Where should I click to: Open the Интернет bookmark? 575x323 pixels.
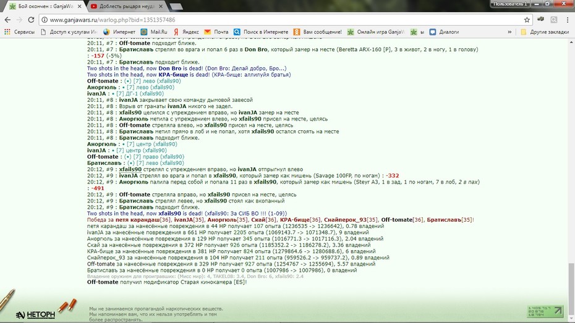(x=119, y=32)
